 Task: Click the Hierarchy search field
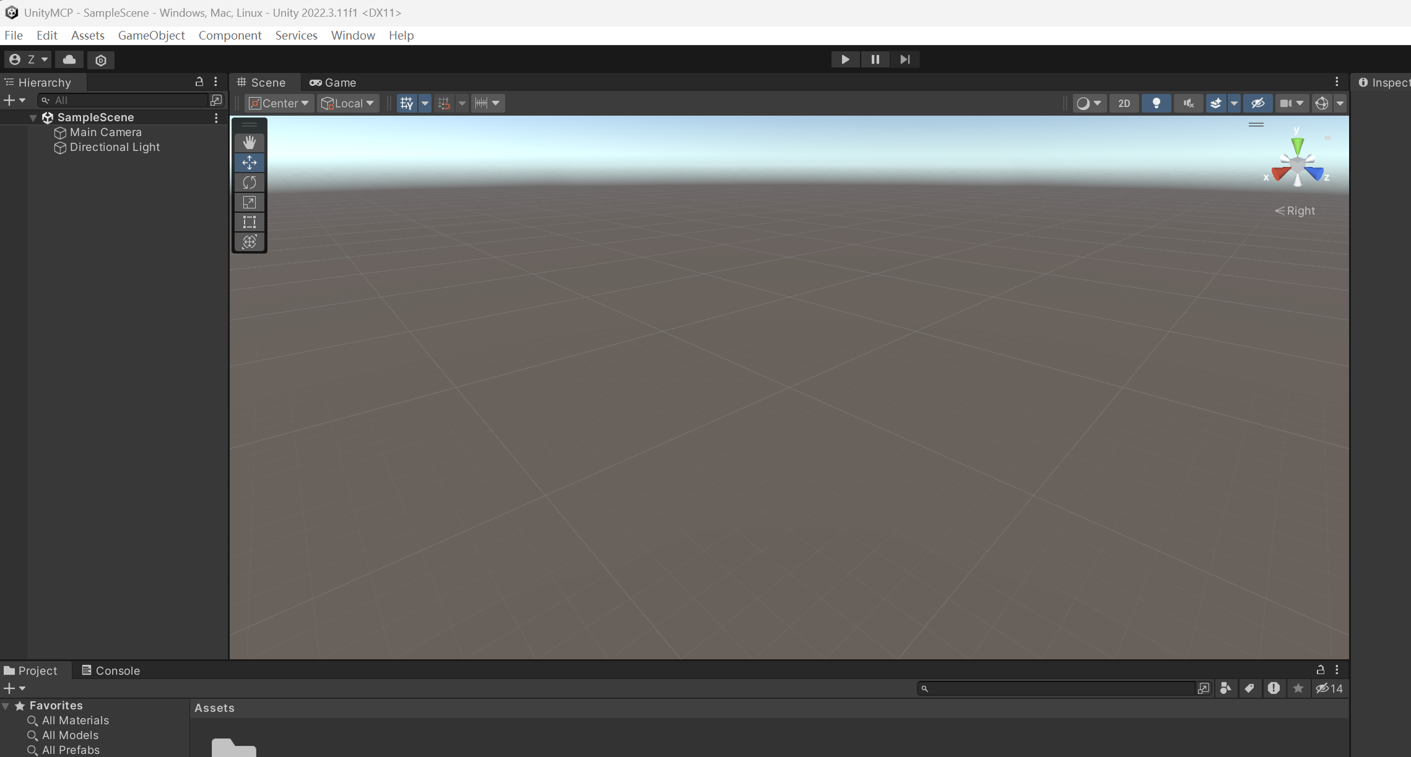(124, 100)
